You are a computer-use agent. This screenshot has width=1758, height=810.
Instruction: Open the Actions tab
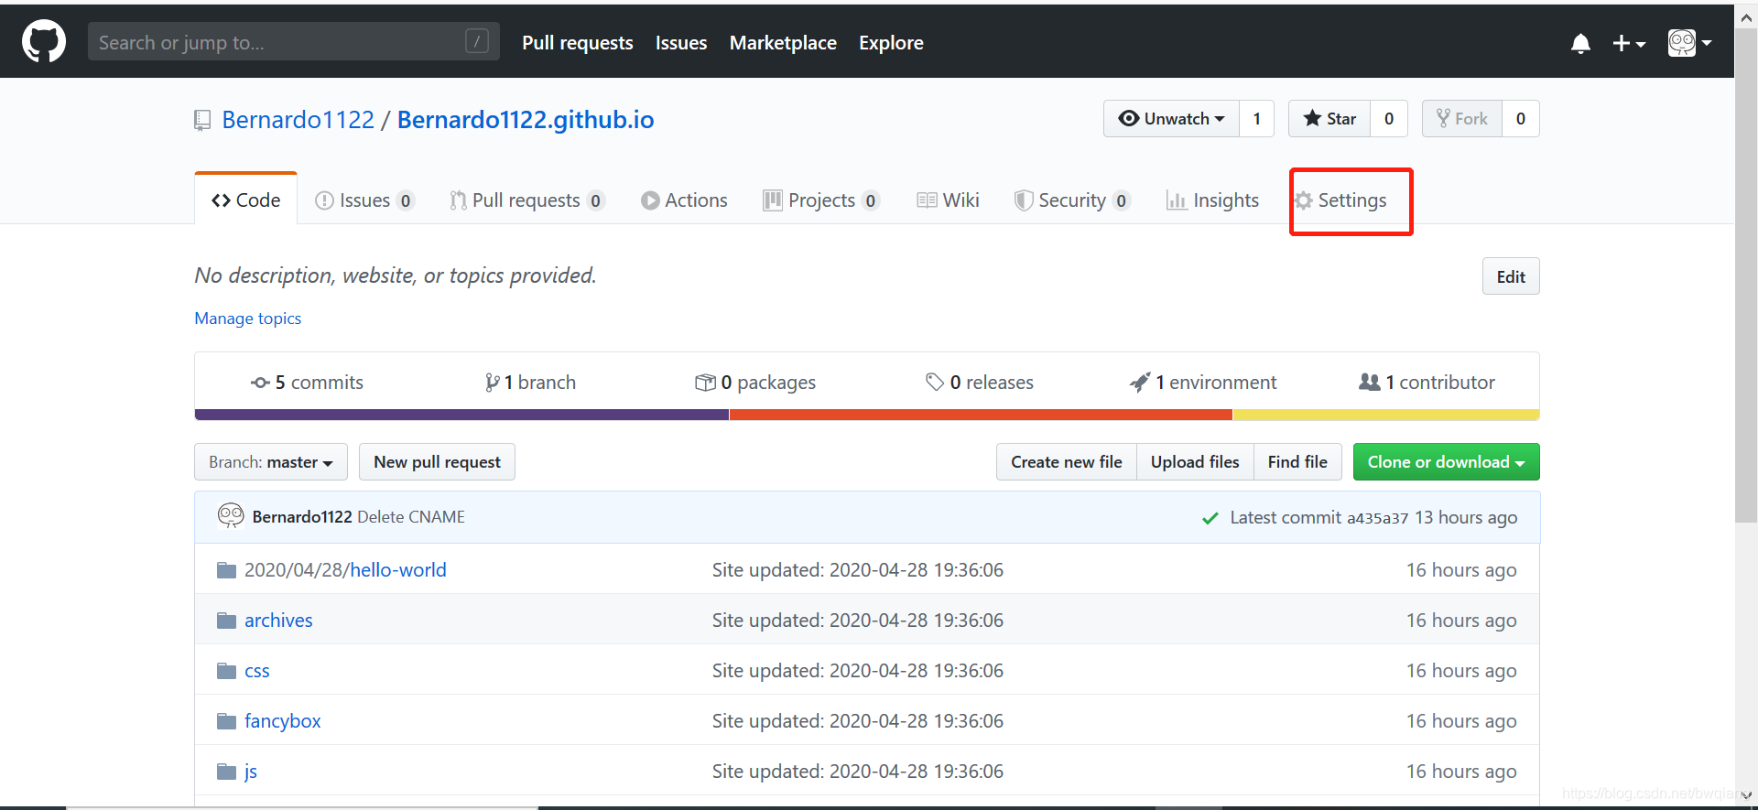(x=684, y=200)
